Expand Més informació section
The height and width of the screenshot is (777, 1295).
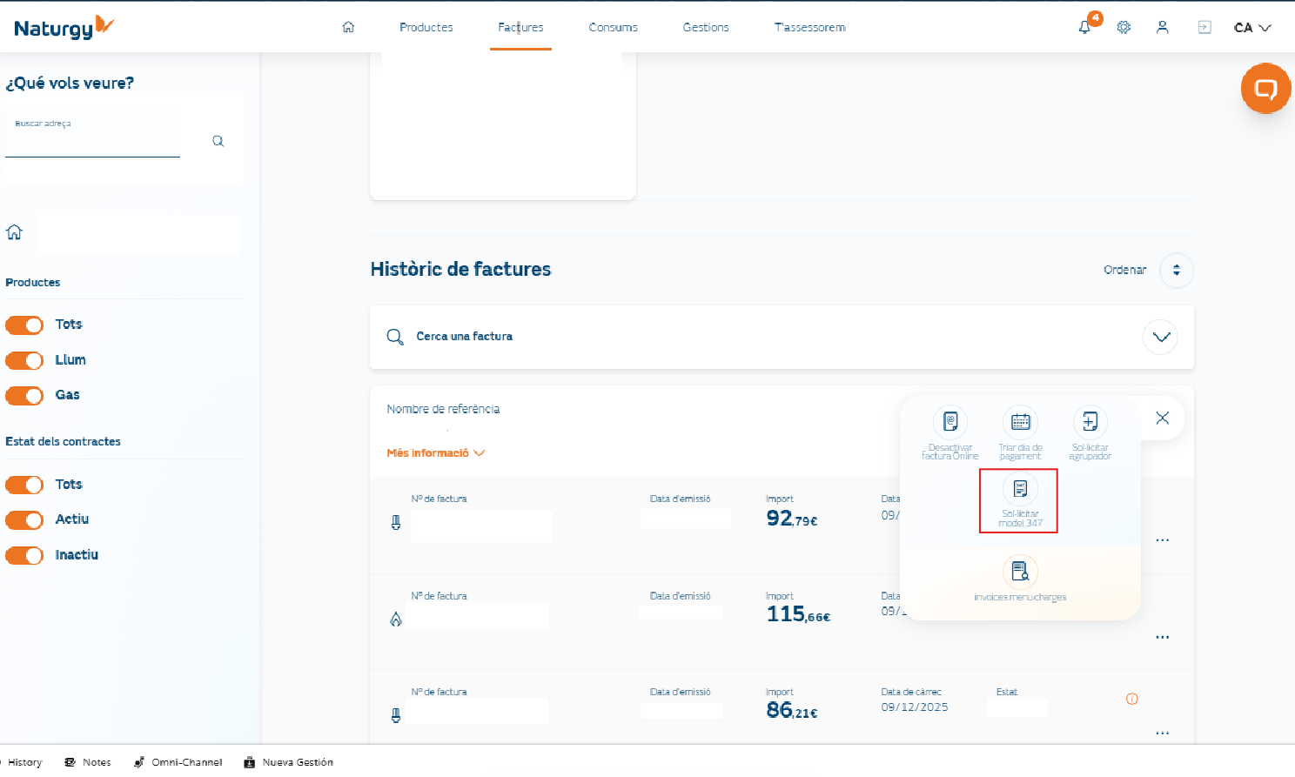coord(435,453)
